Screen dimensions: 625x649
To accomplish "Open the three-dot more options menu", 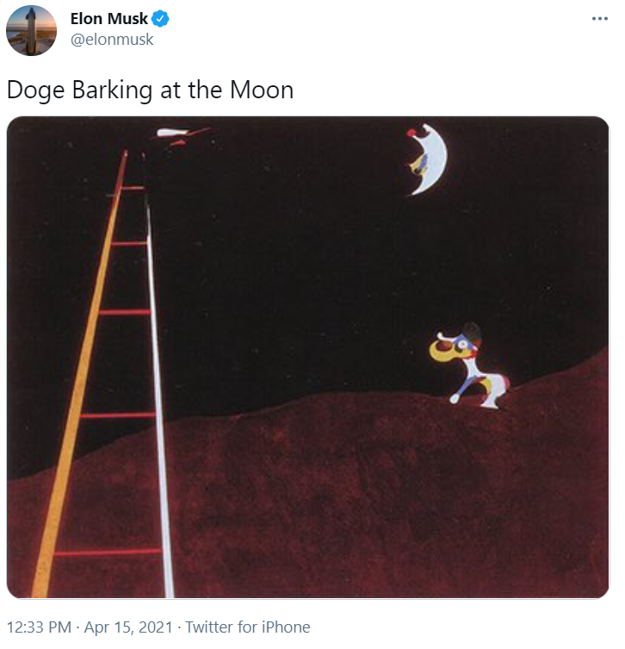I will pos(600,19).
